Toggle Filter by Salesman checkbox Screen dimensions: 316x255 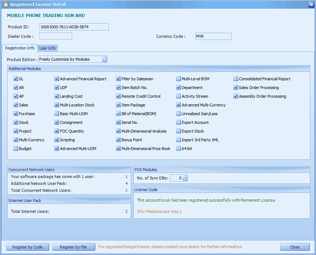click(118, 79)
